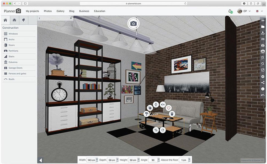
Task: Open the furniture catalog panel
Action: point(14,20)
